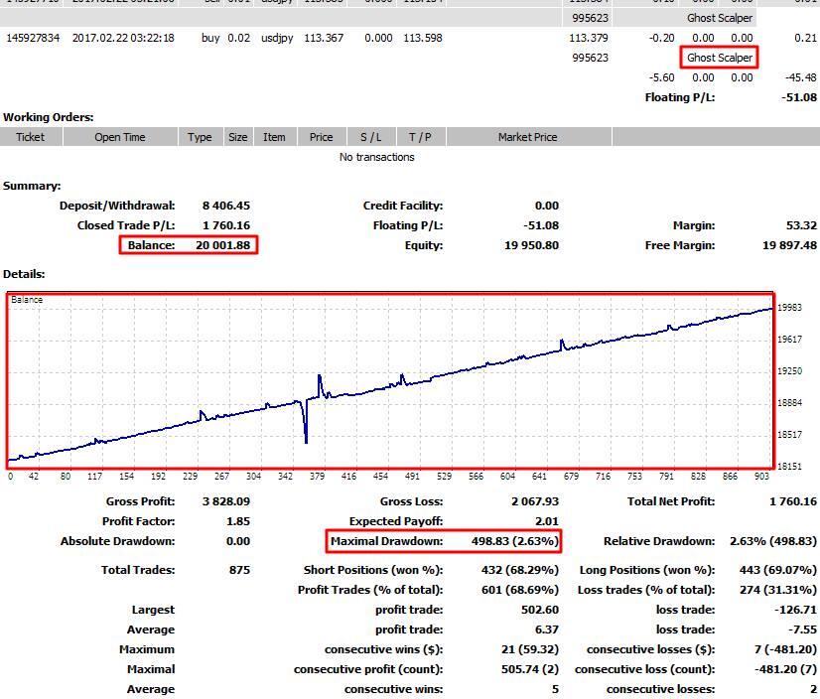Click the consecutive losses value 7 (-481.20)

click(x=785, y=649)
